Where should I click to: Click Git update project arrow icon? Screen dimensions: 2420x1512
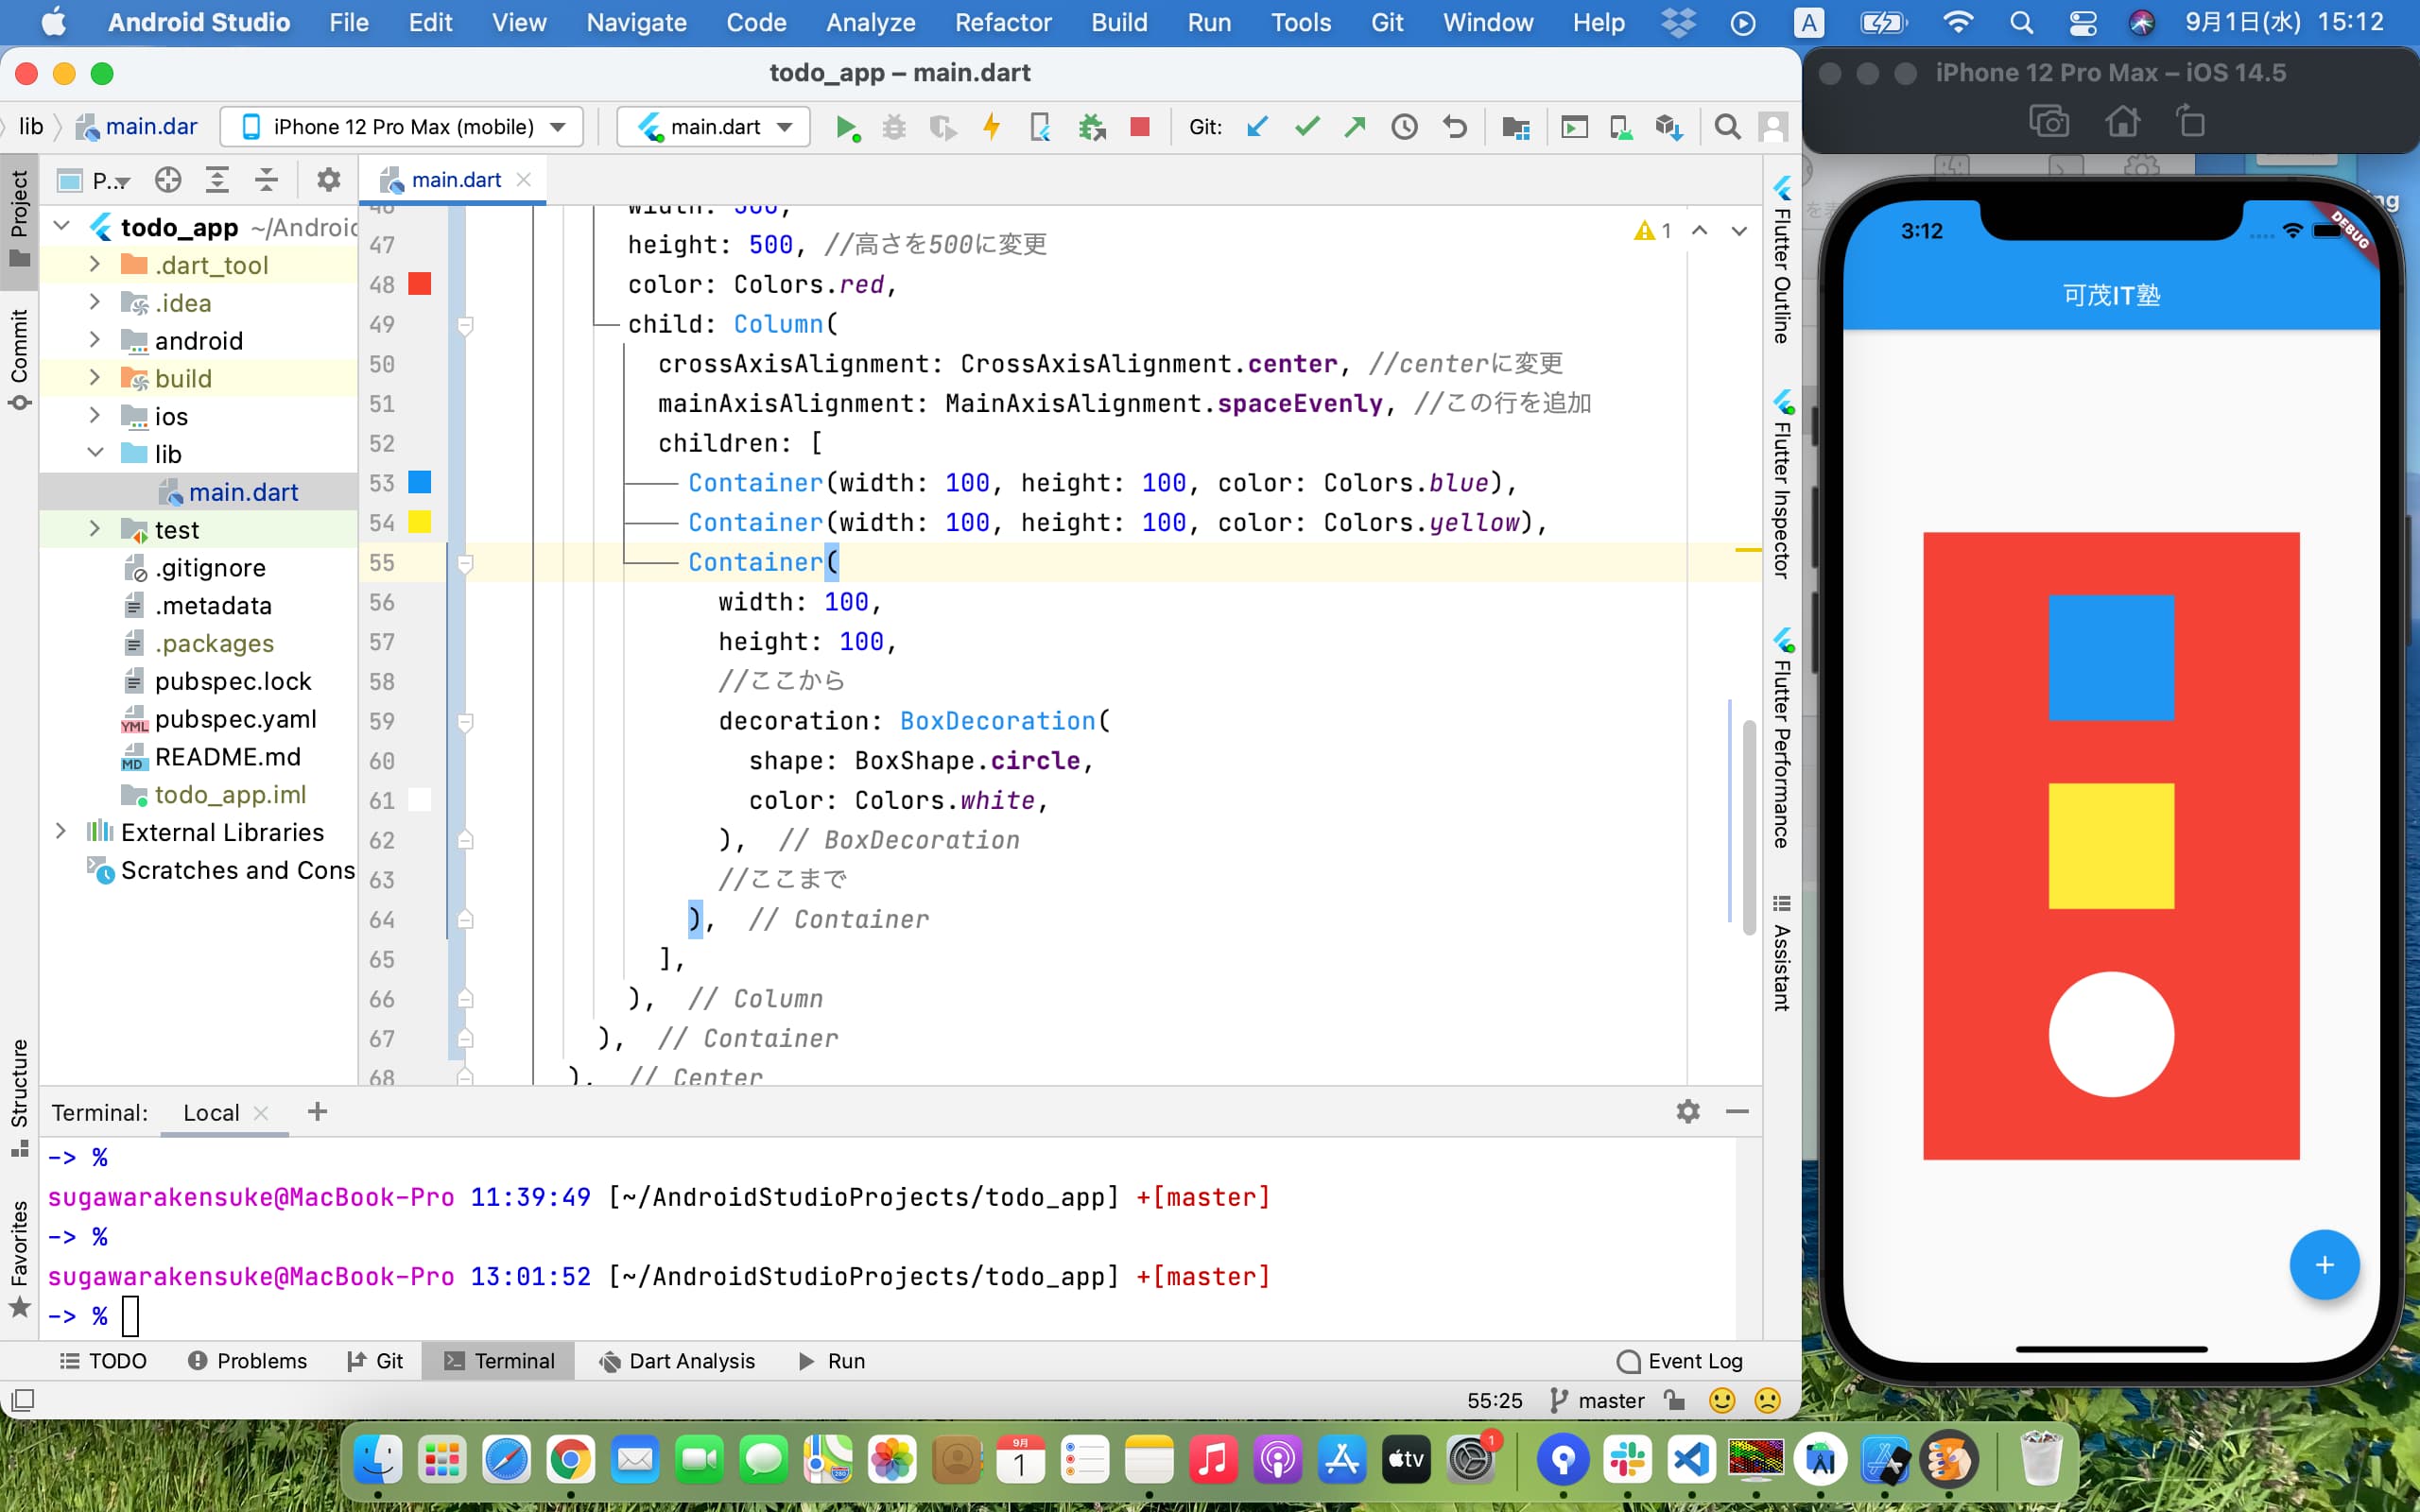(x=1257, y=126)
